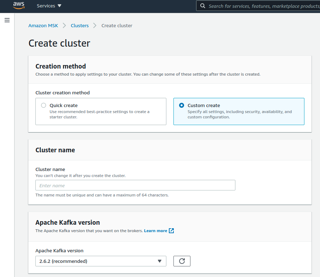
Task: Select the Custom create radio button
Action: pyautogui.click(x=182, y=105)
